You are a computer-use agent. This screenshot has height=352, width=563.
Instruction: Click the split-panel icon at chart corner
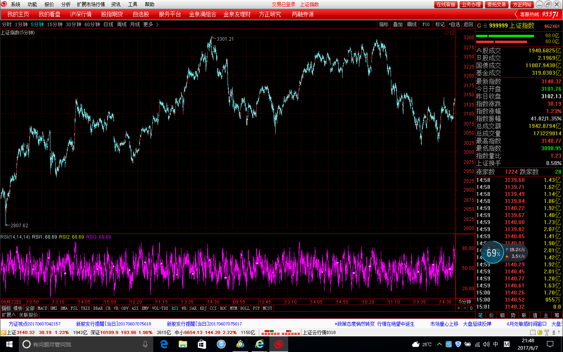(x=452, y=33)
